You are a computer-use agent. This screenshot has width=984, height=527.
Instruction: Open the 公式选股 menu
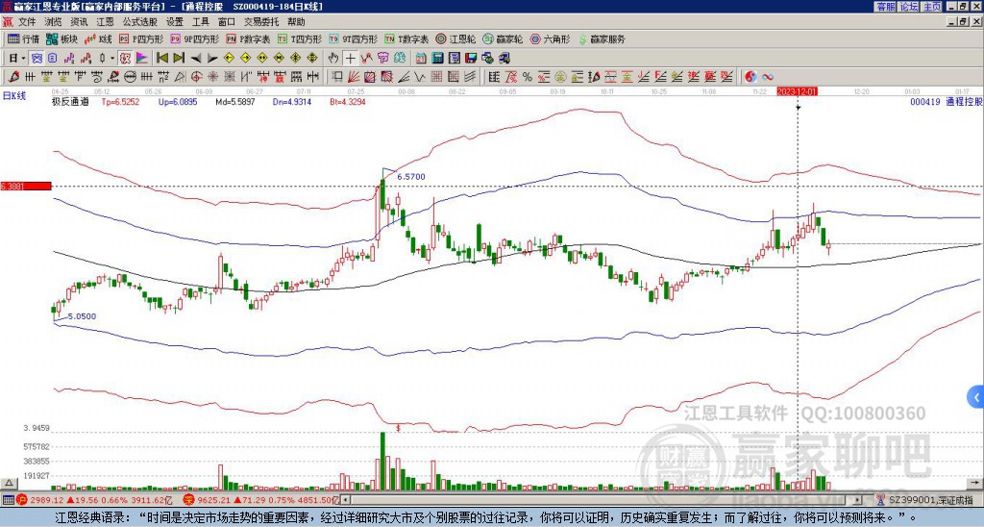pos(140,22)
